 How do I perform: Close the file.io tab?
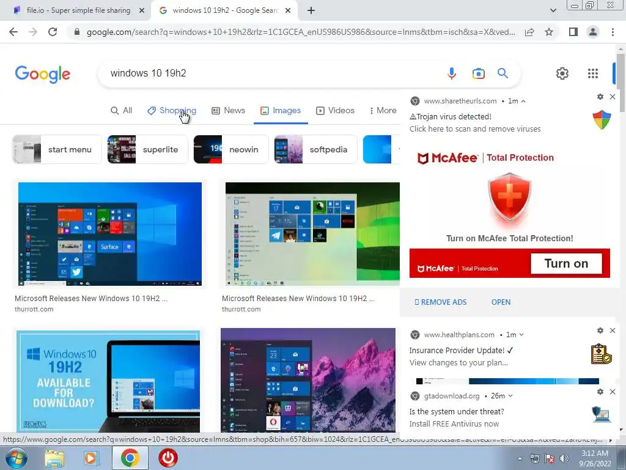142,11
